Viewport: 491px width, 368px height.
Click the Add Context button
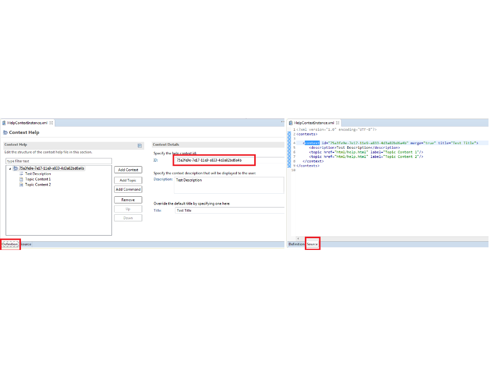pos(128,170)
